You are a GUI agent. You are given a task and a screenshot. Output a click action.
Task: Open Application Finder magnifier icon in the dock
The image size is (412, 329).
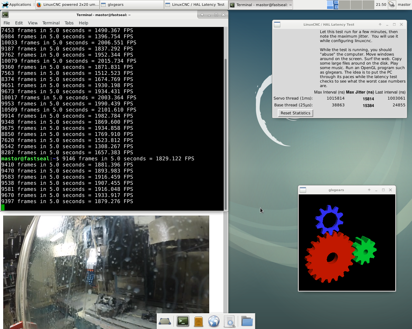point(230,321)
